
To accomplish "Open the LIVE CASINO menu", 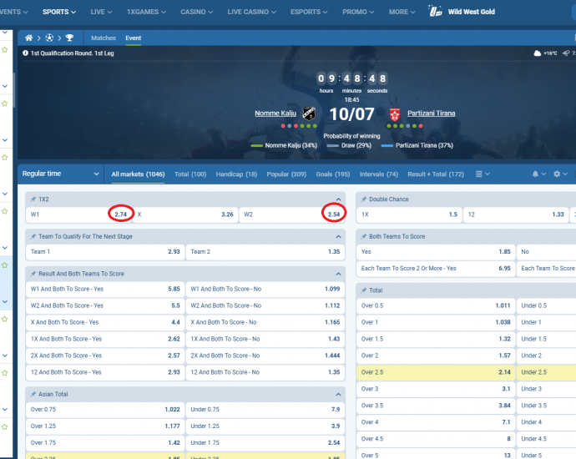I will click(x=251, y=12).
